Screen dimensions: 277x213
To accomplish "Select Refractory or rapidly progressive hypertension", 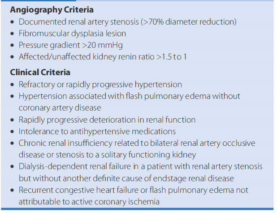I will click(x=100, y=84).
